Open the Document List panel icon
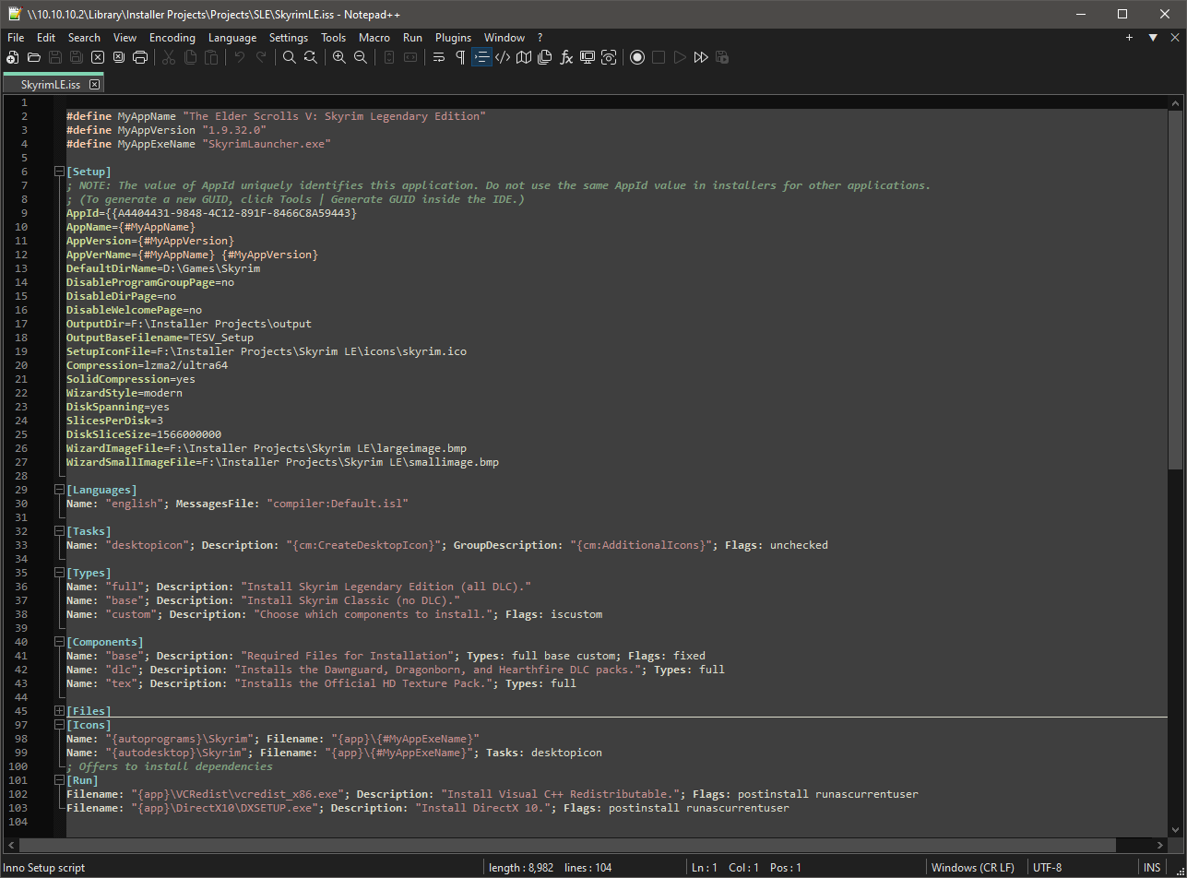 545,57
